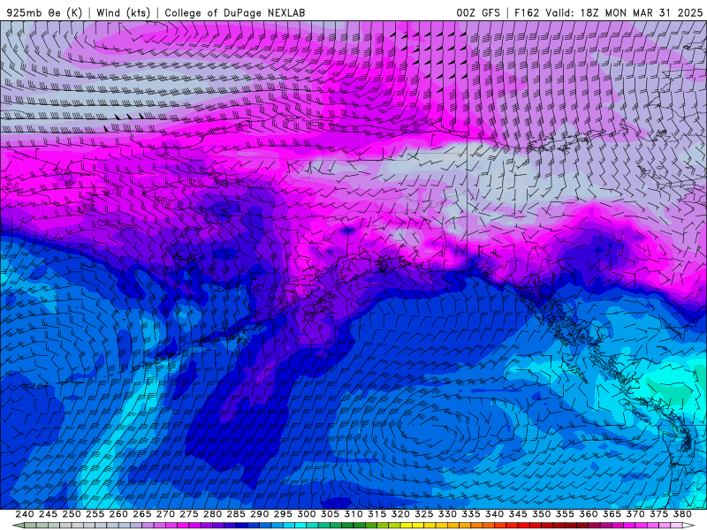Click the 255 legend value
This screenshot has width=707, height=530.
click(95, 514)
